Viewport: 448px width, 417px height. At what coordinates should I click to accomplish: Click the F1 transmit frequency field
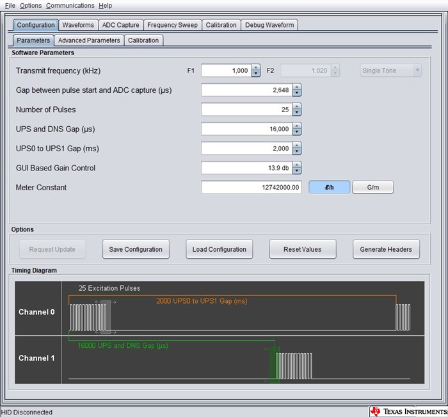pyautogui.click(x=227, y=70)
